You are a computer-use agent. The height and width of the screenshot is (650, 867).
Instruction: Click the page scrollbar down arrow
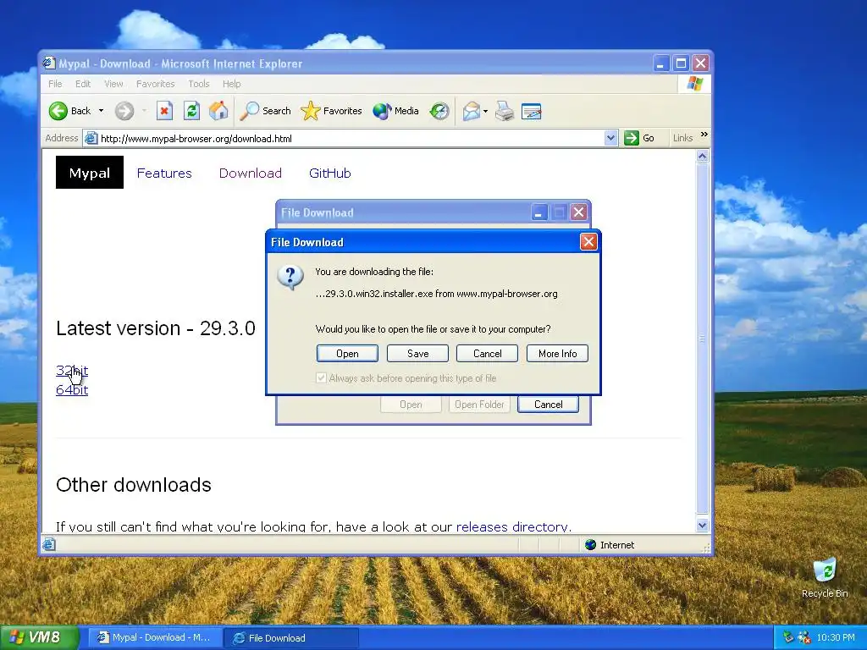702,525
